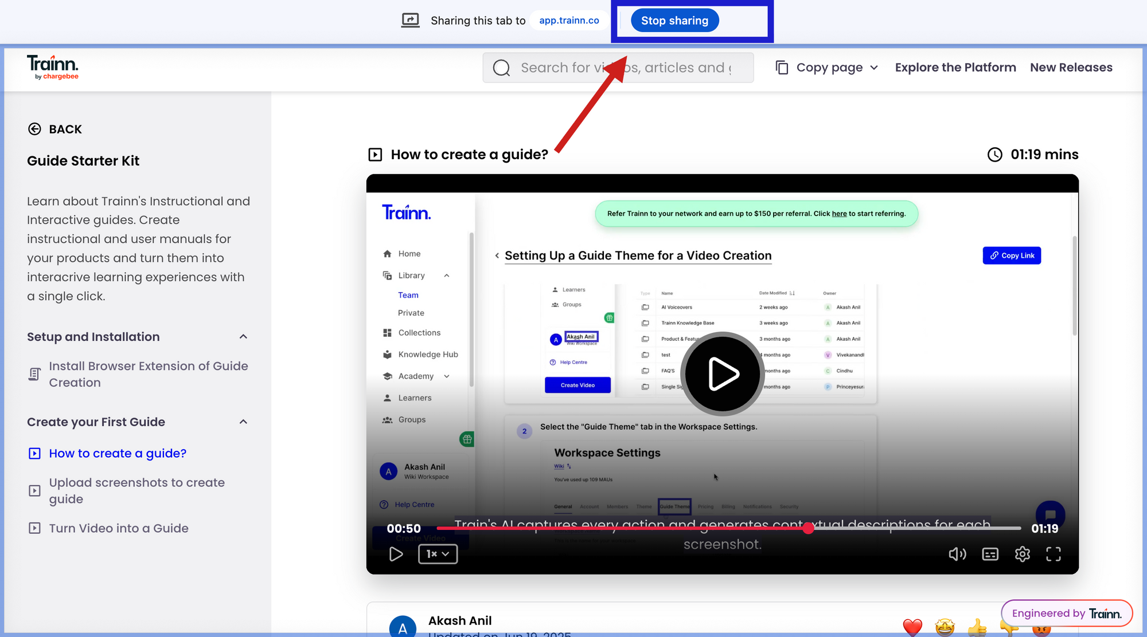1147x637 pixels.
Task: Click the video icon beside How to create a guide? in sidebar
Action: pos(34,454)
